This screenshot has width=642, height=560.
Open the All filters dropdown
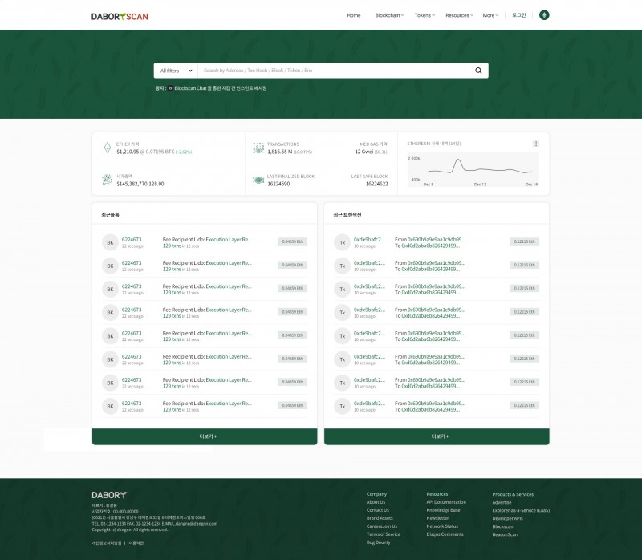(x=176, y=71)
